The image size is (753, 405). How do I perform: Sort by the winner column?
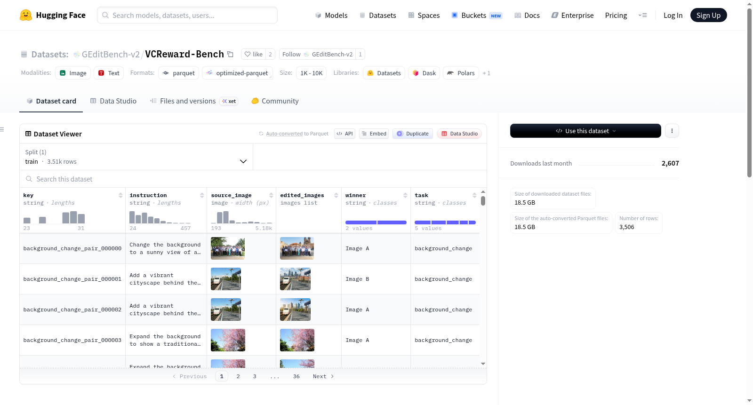405,195
